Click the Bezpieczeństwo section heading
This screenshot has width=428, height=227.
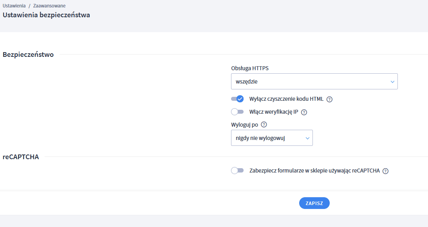[x=28, y=54]
